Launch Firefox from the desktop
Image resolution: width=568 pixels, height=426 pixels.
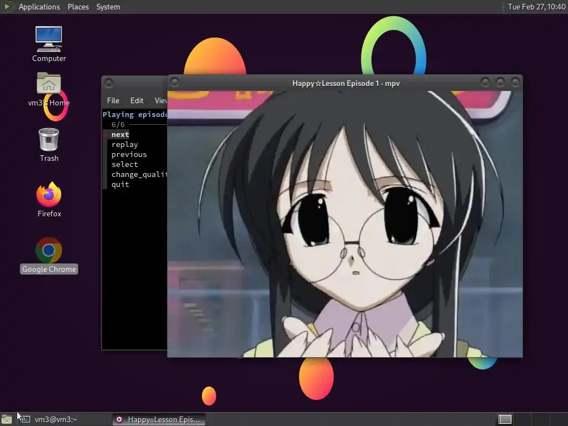tap(49, 200)
